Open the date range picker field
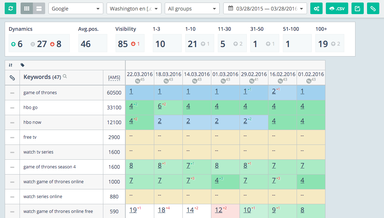This screenshot has height=218, width=384. (x=265, y=8)
